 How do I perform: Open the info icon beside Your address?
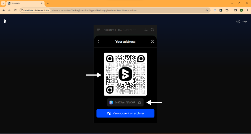(153, 42)
